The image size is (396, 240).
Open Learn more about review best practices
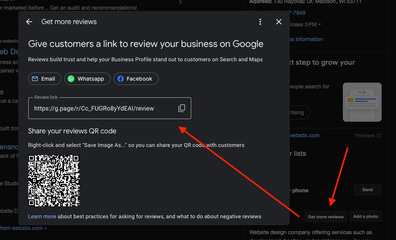coord(42,216)
